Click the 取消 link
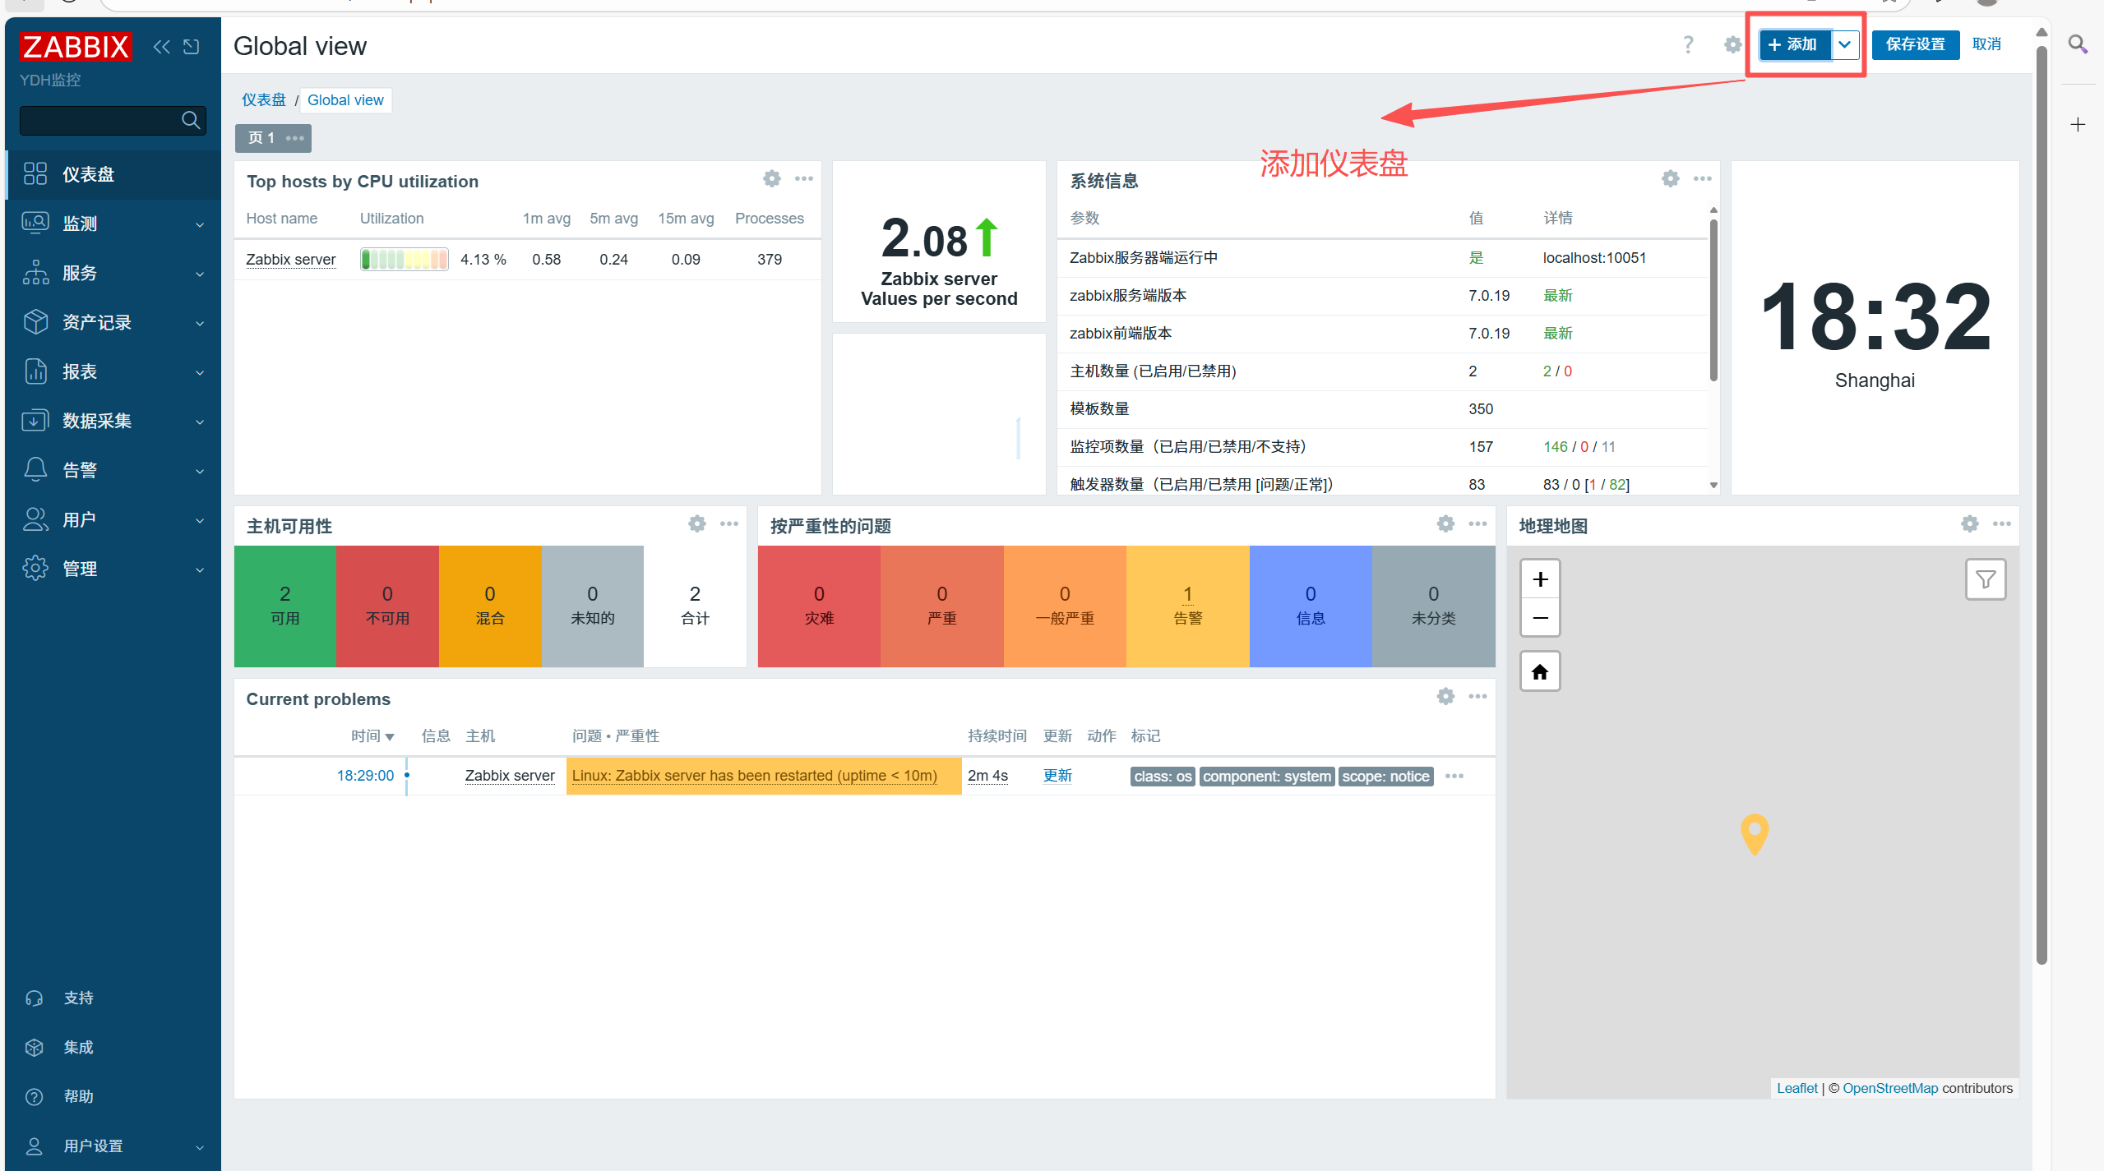Image resolution: width=2104 pixels, height=1171 pixels. [1986, 44]
